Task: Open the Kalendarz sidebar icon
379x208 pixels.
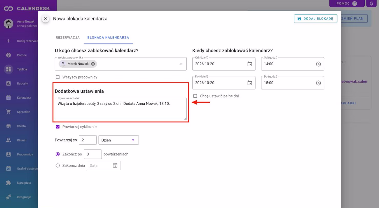Action: coord(8,98)
